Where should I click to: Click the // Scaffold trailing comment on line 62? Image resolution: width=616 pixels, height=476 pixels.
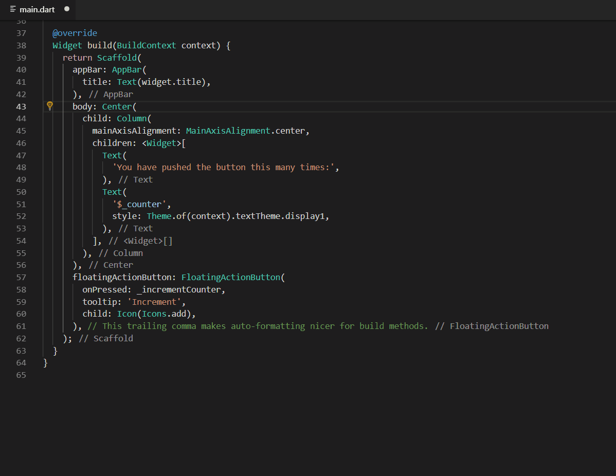coord(106,338)
